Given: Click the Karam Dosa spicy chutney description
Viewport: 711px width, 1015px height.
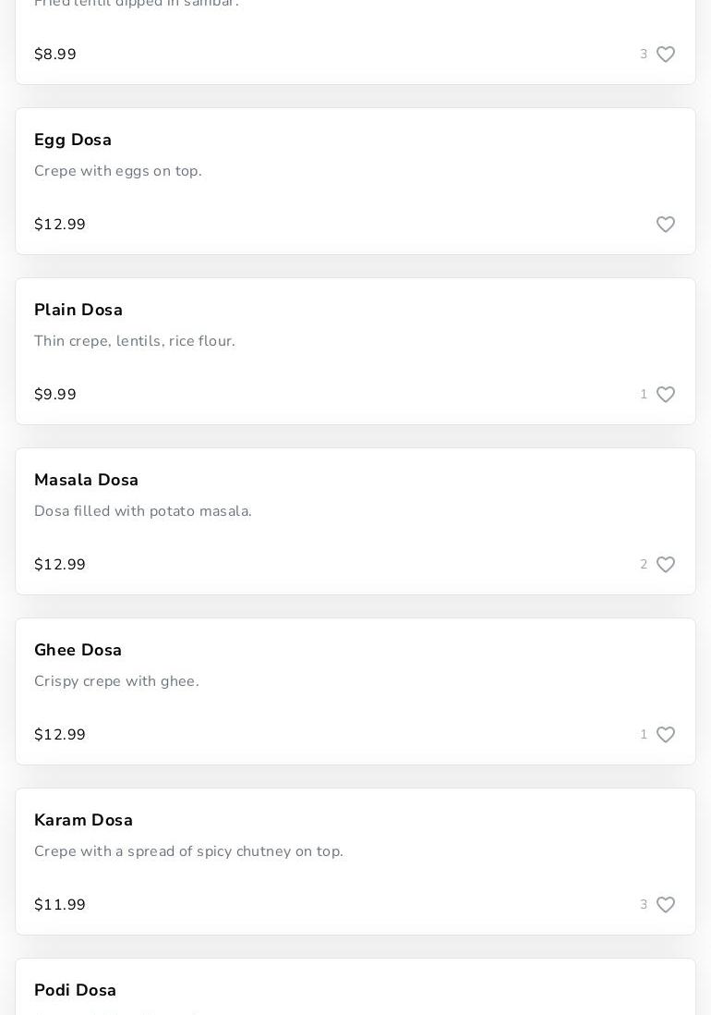Looking at the screenshot, I should click(x=188, y=851).
